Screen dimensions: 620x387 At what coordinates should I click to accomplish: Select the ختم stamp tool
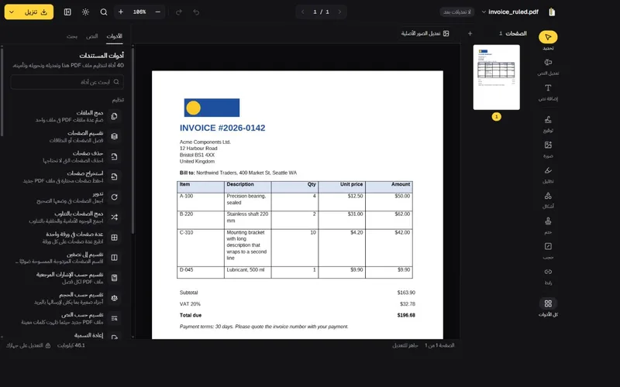[548, 221]
